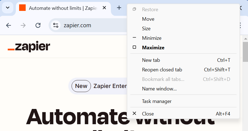Choose Size from window menu
The image size is (248, 131).
[183, 29]
